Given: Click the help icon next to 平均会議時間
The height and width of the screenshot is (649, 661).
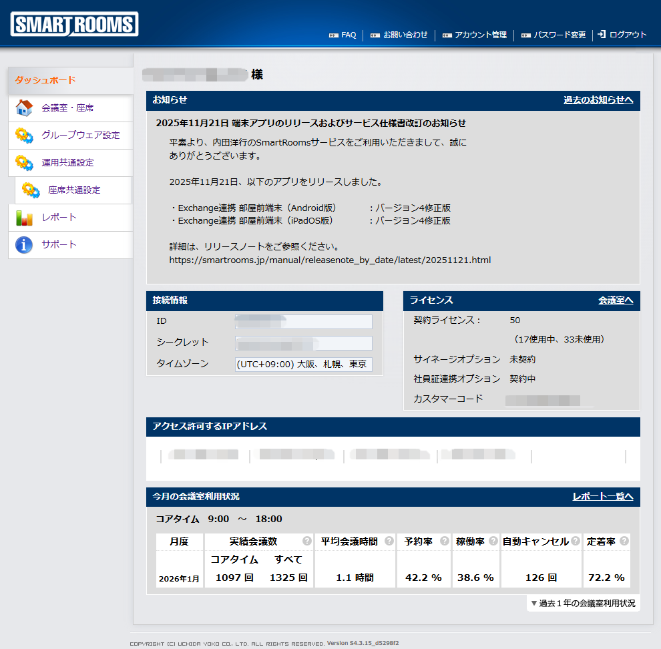Looking at the screenshot, I should coord(389,542).
